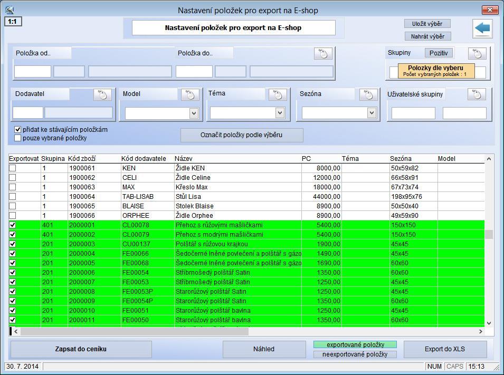
Task: Click the Dodavatel picker icon
Action: tap(102, 94)
